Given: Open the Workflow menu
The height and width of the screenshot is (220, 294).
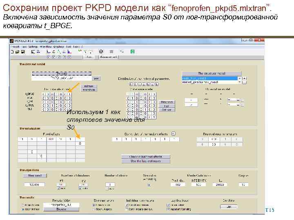Looking at the screenshot, I should click(x=46, y=46).
